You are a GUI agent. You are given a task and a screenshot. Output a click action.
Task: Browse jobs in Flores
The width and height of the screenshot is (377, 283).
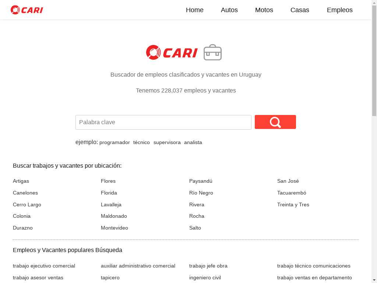tap(108, 181)
